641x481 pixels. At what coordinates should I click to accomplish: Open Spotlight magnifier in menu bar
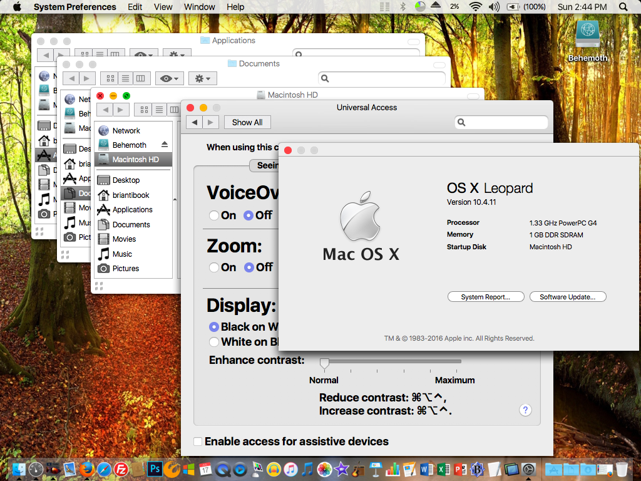[x=623, y=6]
